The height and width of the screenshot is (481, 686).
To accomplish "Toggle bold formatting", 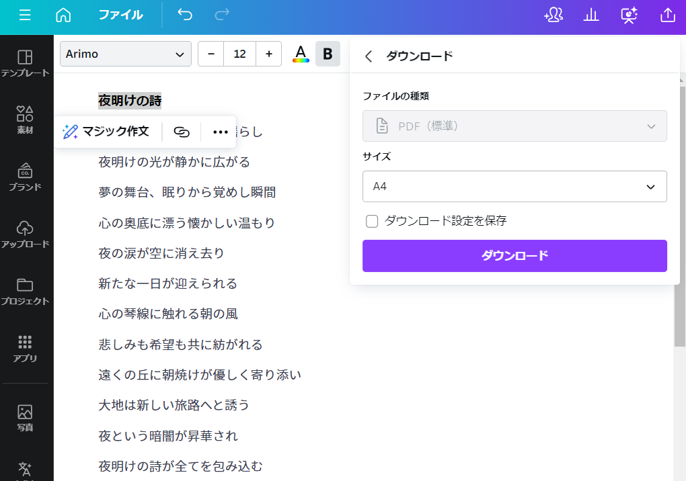I will point(328,54).
